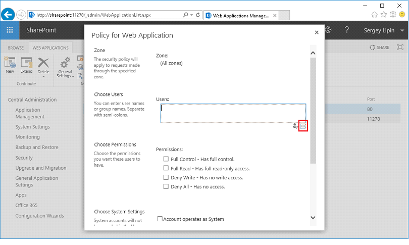Switch to the BROWSE ribbon tab
The width and height of the screenshot is (409, 245).
coord(16,48)
